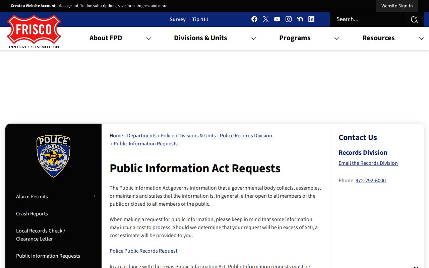Screen dimensions: 429x268
Task: Select Local Records Check / Clearance Letter
Action: tap(41, 235)
